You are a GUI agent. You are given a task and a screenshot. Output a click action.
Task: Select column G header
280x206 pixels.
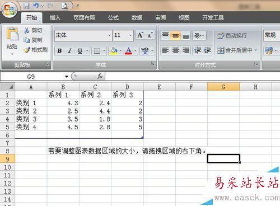point(223,87)
